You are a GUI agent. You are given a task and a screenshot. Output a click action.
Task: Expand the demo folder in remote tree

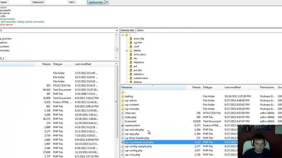pyautogui.click(x=127, y=51)
